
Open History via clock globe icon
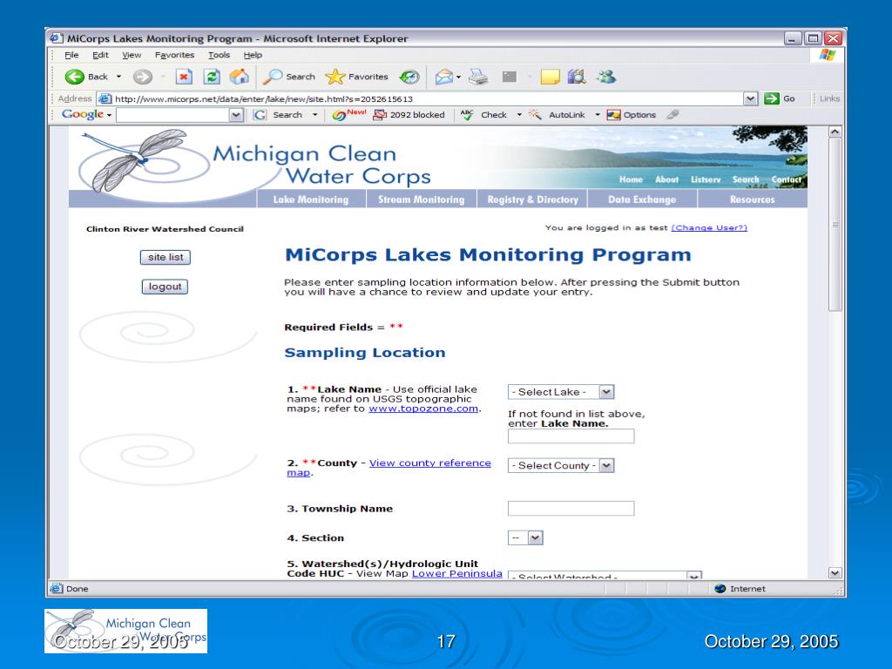point(409,77)
